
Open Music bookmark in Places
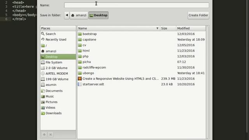(58, 96)
